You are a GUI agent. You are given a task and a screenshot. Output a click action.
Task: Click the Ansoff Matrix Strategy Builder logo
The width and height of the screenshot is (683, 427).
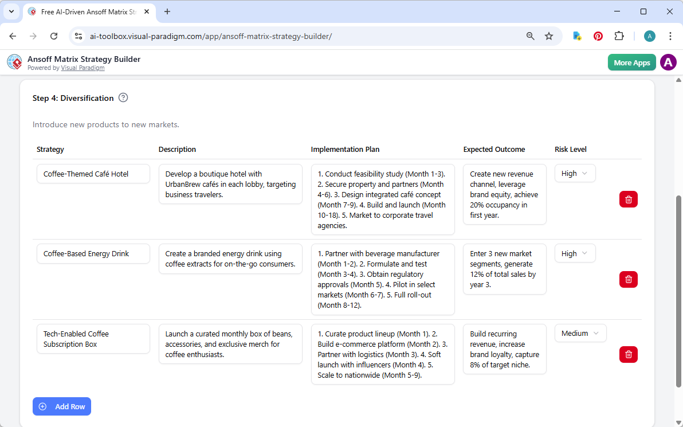point(14,62)
